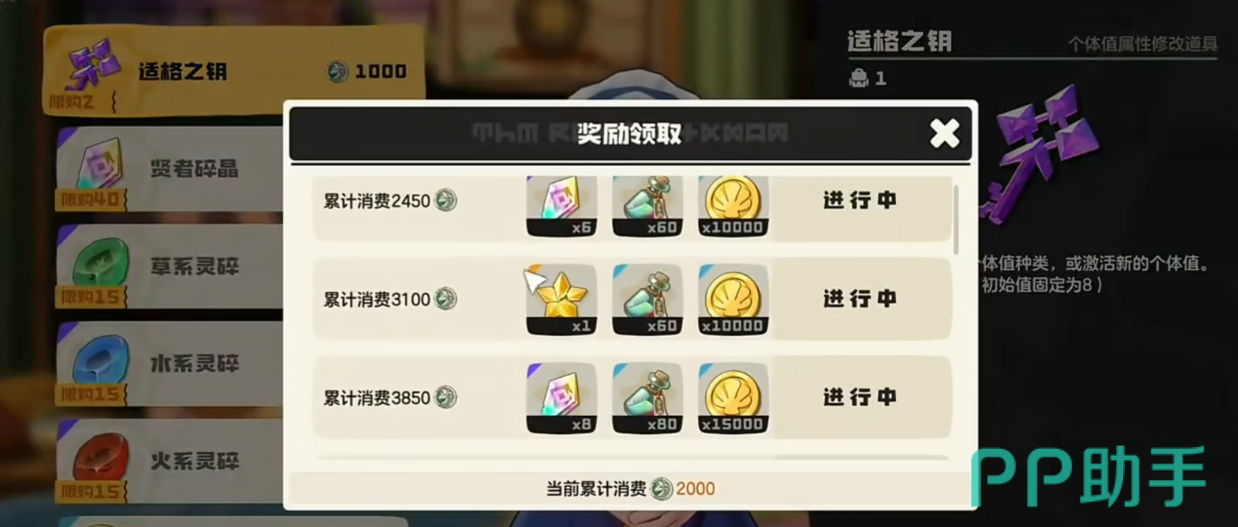The image size is (1238, 527).
Task: Tap the 1000 price on 适格之钥
Action: coord(380,72)
